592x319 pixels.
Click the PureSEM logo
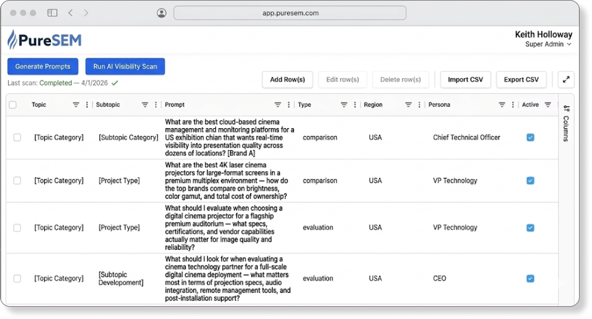pyautogui.click(x=44, y=40)
